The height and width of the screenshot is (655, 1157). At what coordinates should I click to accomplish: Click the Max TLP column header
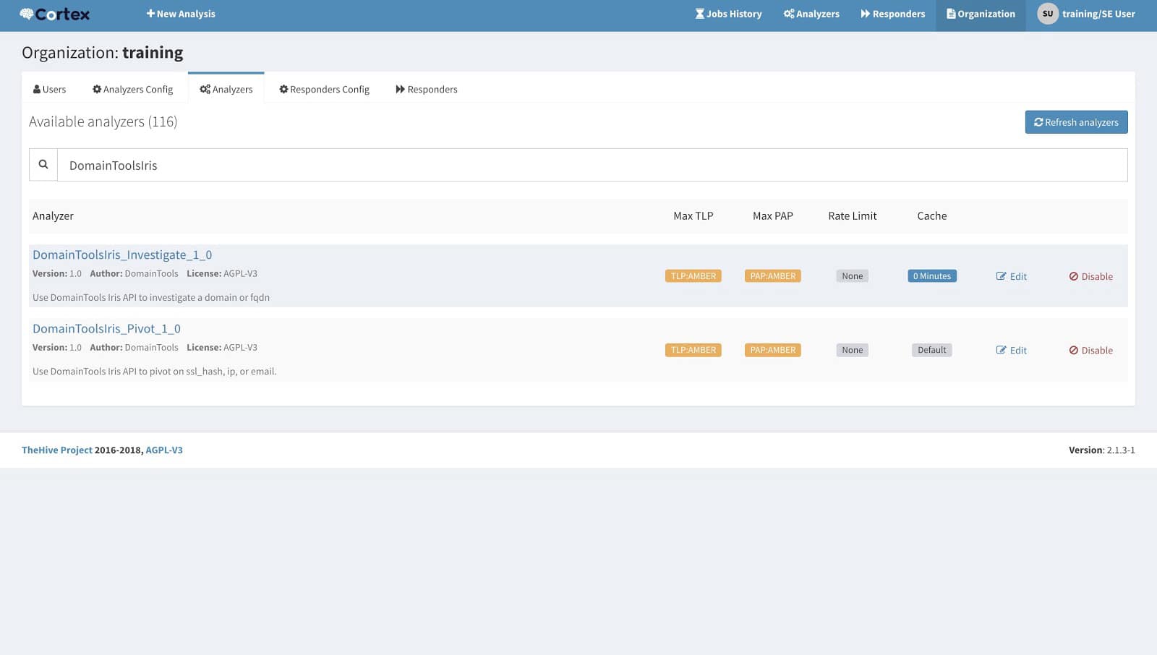point(693,215)
